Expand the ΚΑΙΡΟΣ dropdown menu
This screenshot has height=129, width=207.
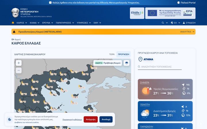[x=22, y=23]
